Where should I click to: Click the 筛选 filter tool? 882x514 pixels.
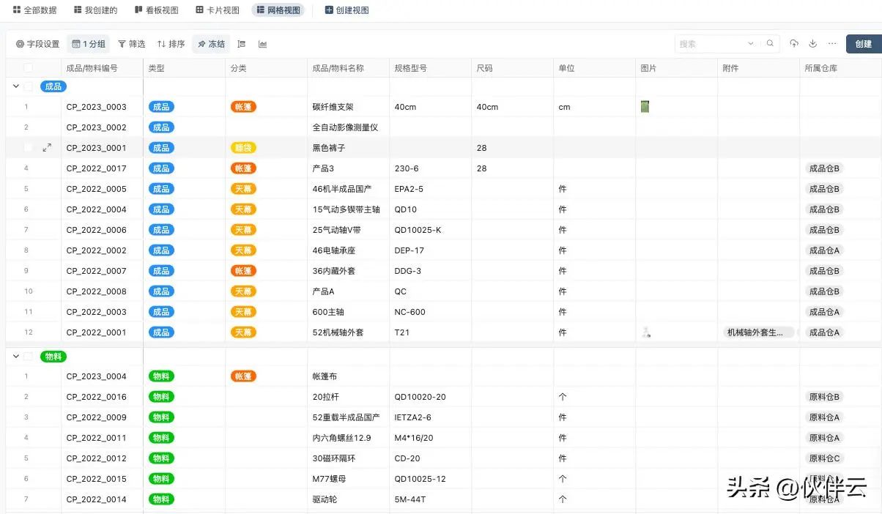pyautogui.click(x=132, y=44)
